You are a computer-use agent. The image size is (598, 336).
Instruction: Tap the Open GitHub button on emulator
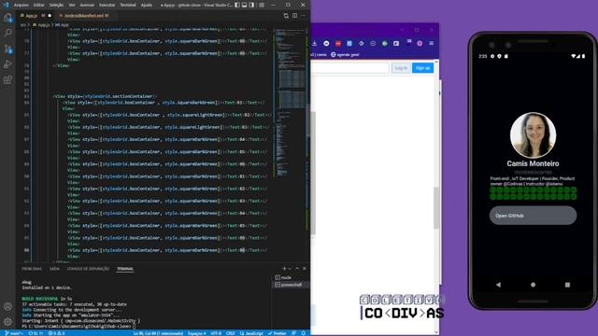(533, 216)
